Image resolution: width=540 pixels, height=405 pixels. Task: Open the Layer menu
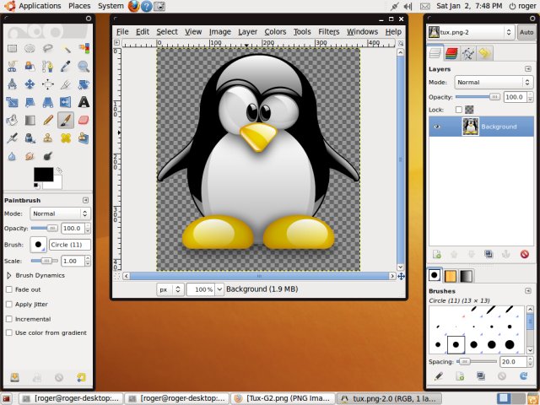pos(247,32)
